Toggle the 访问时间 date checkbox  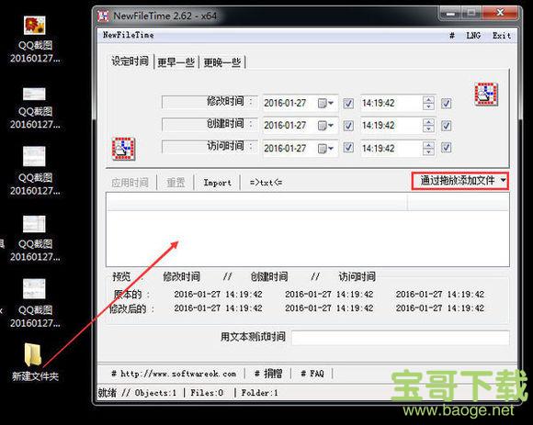(x=348, y=148)
